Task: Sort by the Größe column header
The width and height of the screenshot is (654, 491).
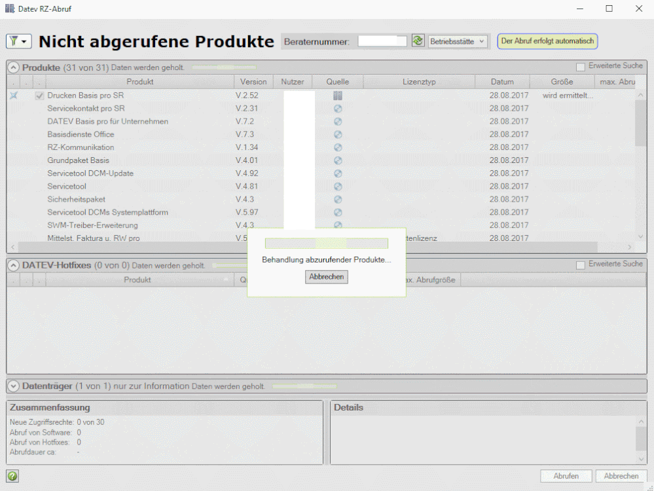Action: coord(562,82)
